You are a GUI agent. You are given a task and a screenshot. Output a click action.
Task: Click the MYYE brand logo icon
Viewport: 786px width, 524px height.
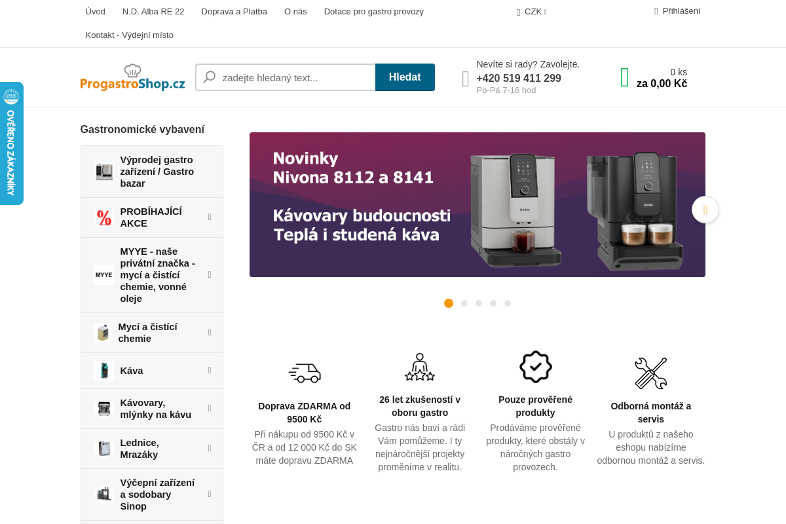(x=104, y=275)
